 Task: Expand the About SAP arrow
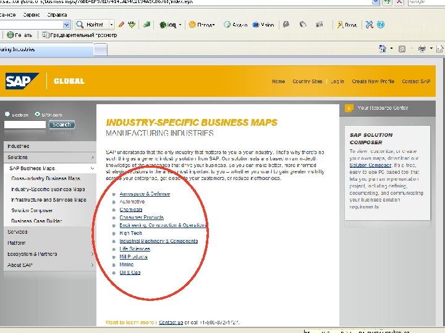point(93,265)
